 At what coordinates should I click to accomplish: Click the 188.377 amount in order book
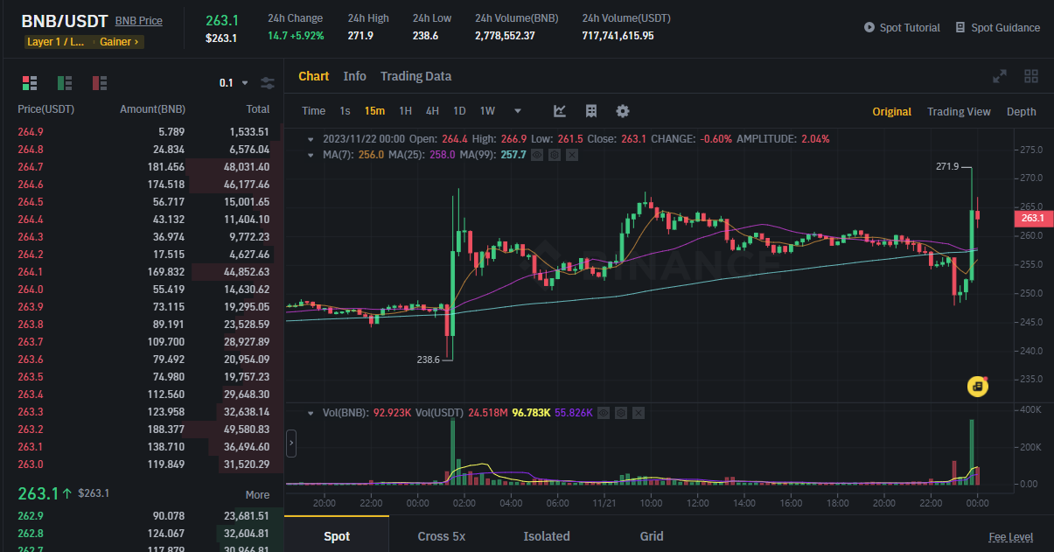point(166,430)
